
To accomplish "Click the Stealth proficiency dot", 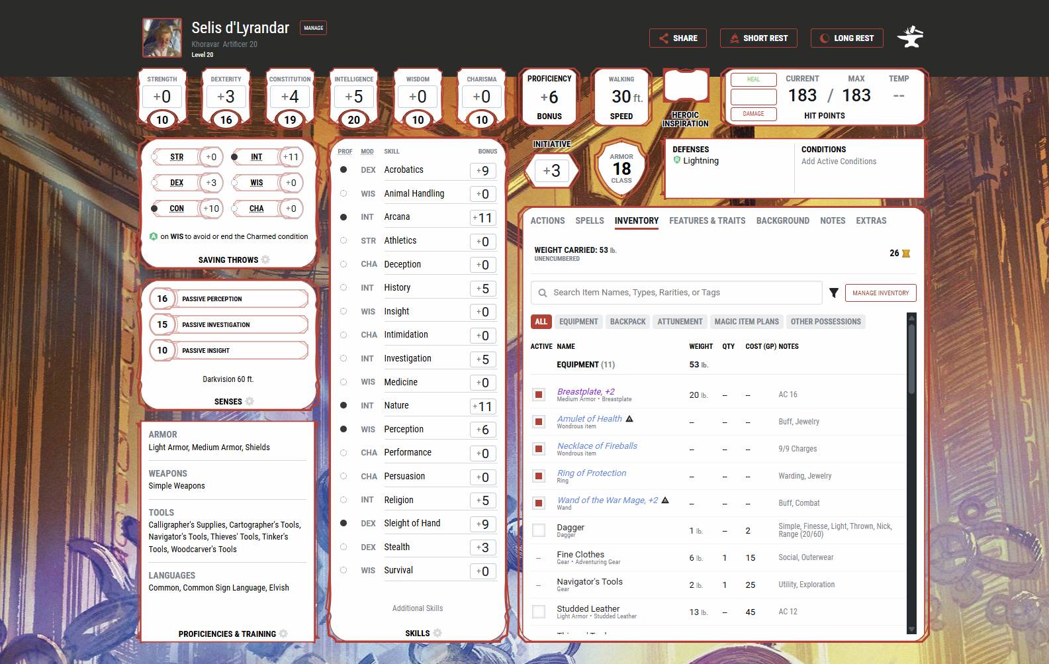I will (x=343, y=547).
